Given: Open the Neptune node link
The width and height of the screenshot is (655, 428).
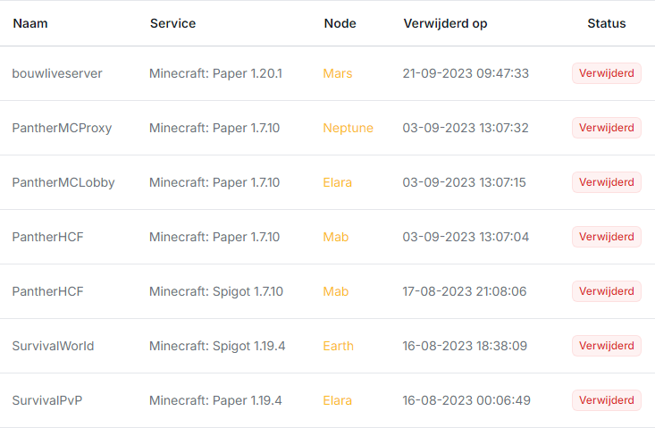Looking at the screenshot, I should [x=348, y=128].
